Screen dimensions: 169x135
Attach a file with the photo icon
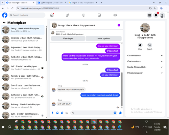coord(57,113)
